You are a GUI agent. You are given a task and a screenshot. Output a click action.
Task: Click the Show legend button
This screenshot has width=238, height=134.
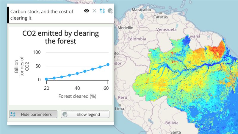pos(85,114)
